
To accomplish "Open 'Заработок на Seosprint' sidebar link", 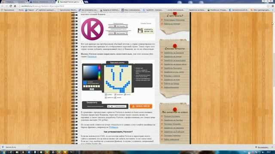I will click(174, 53).
